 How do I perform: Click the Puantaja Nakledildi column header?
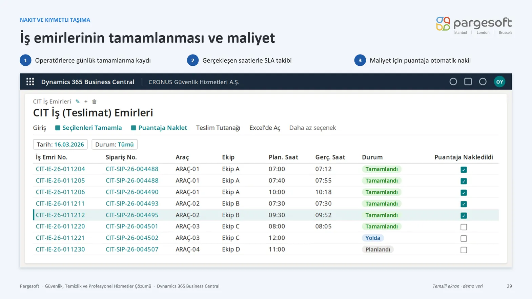pos(464,157)
